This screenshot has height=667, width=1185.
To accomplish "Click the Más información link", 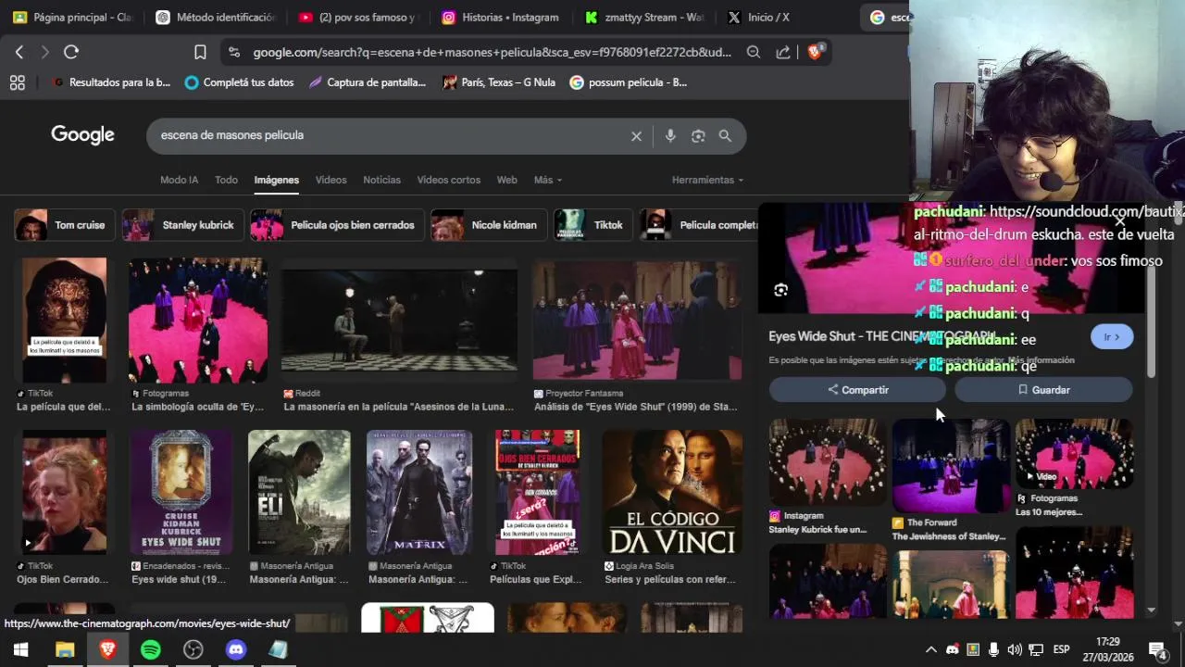I will click(x=1042, y=360).
